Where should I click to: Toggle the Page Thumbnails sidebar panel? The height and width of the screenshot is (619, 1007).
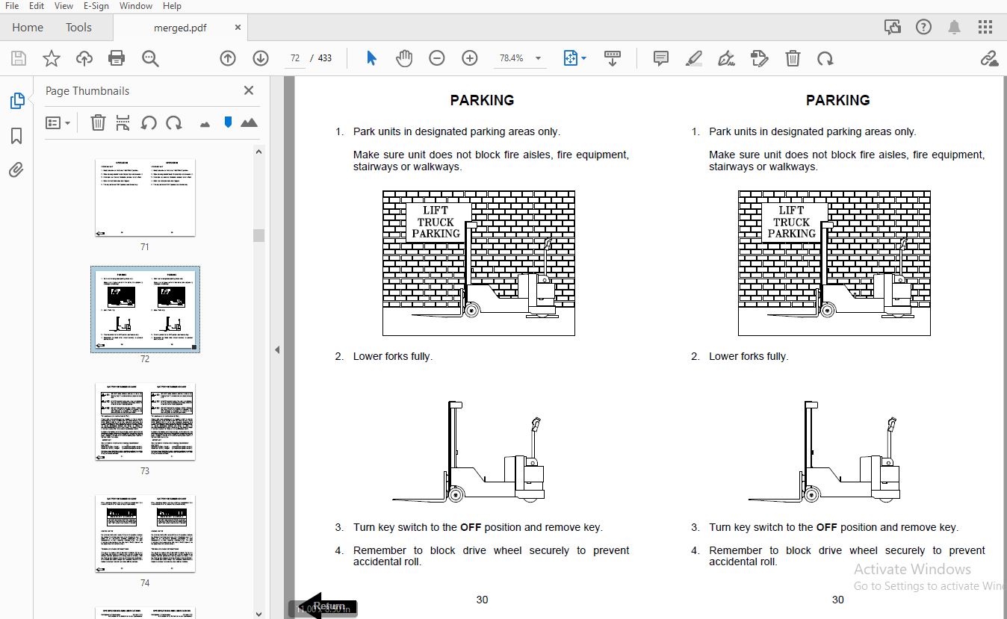[x=16, y=101]
